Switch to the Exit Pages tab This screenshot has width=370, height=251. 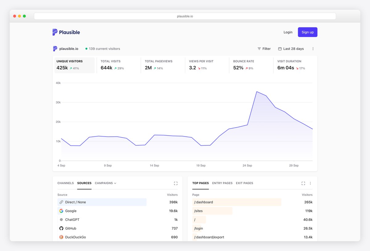pyautogui.click(x=245, y=183)
